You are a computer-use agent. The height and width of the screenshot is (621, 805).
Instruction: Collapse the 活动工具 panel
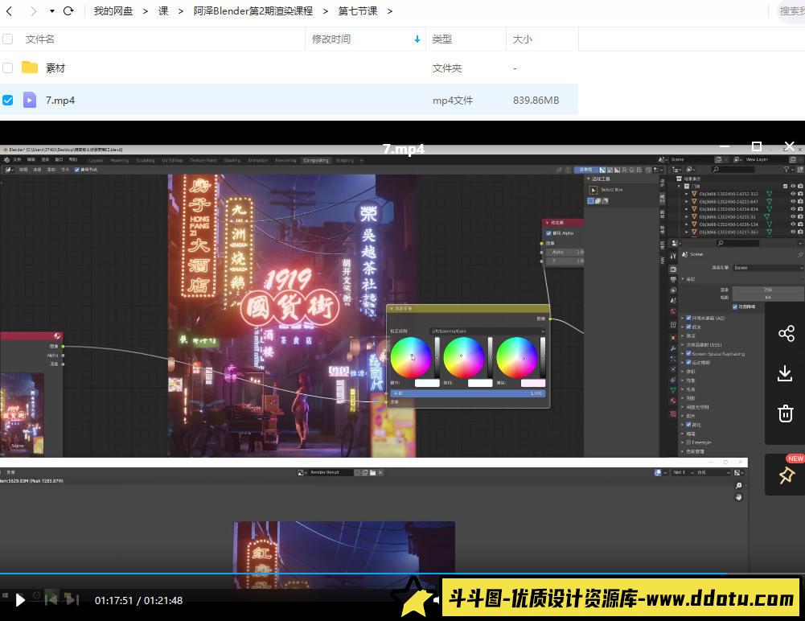(x=589, y=179)
